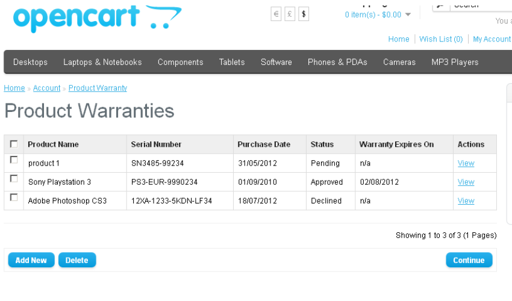Click the Delete button
This screenshot has width=512, height=301.
pyautogui.click(x=77, y=260)
